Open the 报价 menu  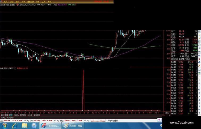click(x=18, y=2)
